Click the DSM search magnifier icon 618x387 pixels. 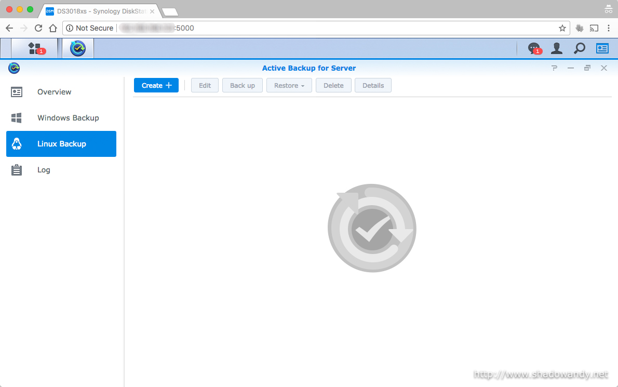coord(580,48)
